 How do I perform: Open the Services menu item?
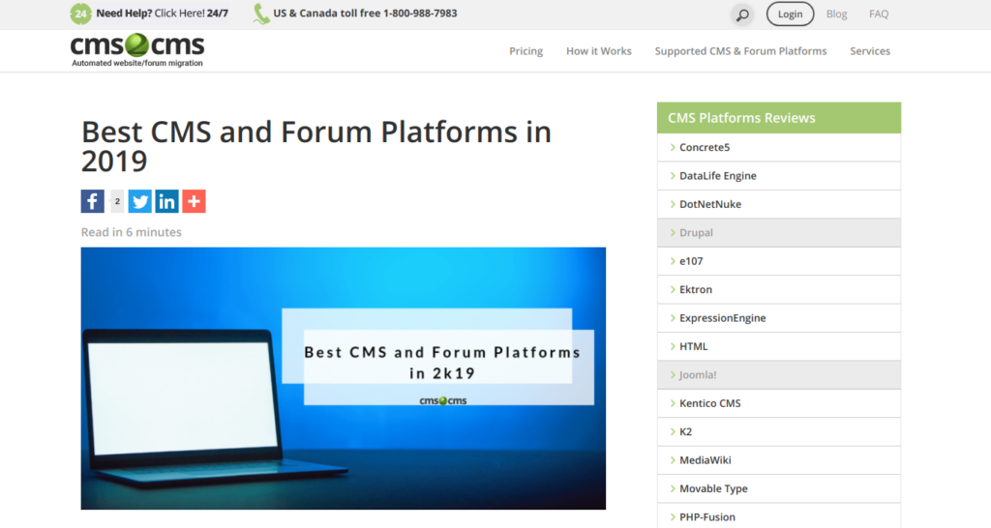click(x=870, y=51)
